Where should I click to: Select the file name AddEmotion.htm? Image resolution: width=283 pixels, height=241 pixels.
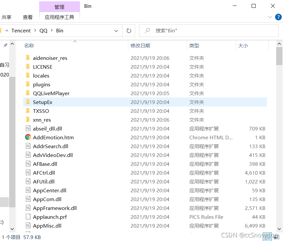coord(53,137)
